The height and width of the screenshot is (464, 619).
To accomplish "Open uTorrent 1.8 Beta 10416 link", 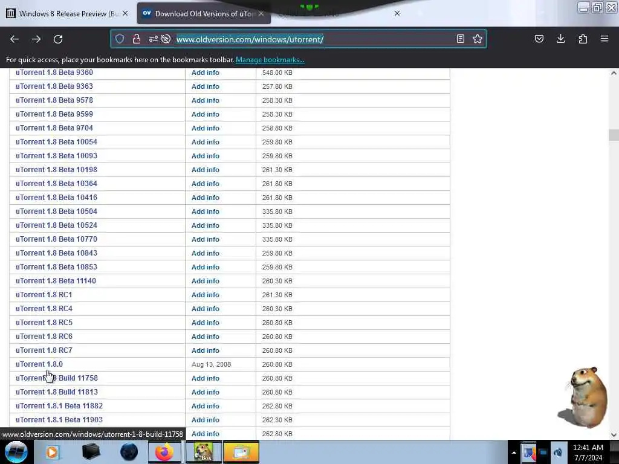I will coord(56,198).
